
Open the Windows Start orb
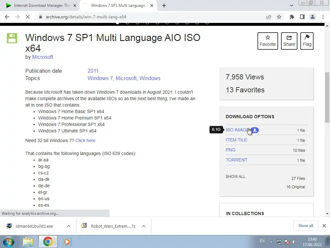point(8,242)
